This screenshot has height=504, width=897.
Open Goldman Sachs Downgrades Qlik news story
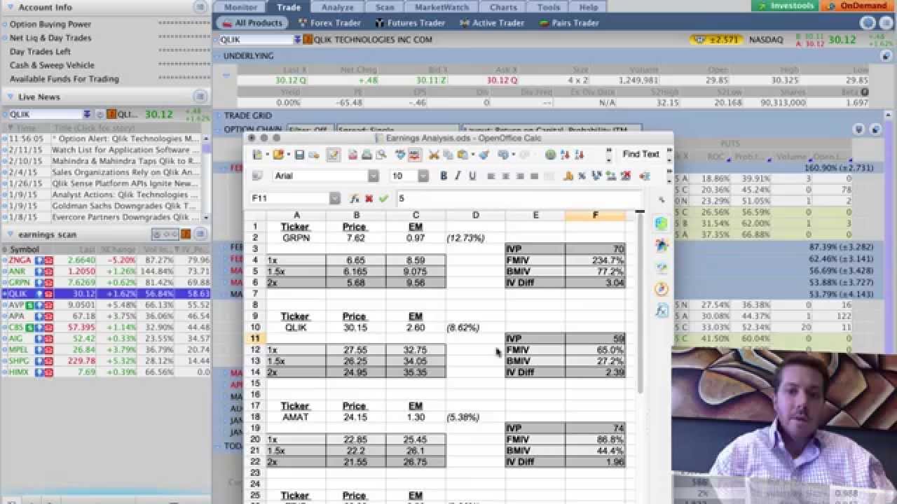(124, 206)
